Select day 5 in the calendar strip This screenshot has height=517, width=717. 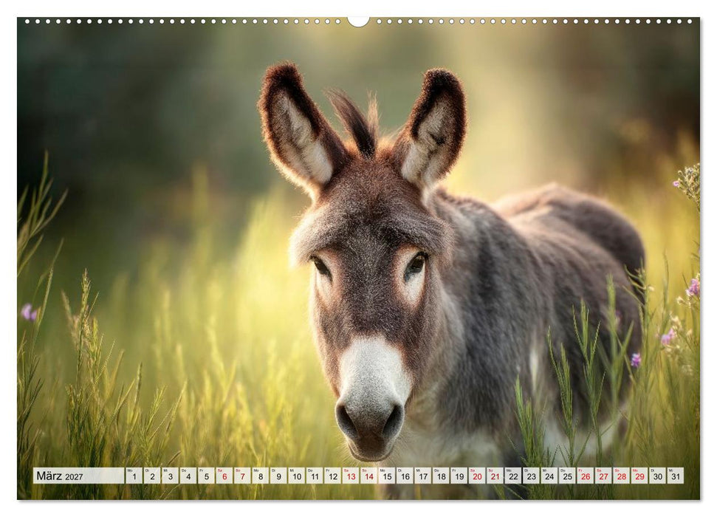(x=206, y=476)
